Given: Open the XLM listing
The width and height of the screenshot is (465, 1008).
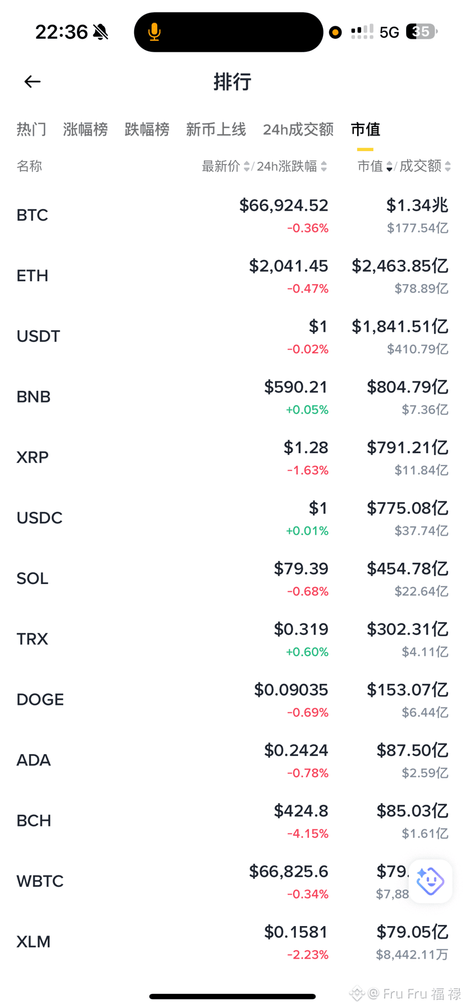Looking at the screenshot, I should point(233,942).
